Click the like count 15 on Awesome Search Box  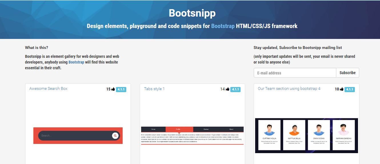108,89
